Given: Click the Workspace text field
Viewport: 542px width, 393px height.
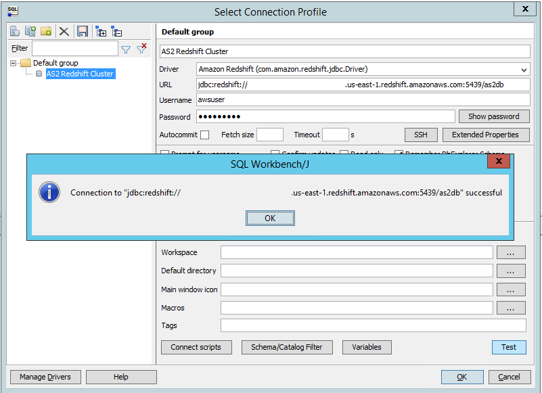Looking at the screenshot, I should click(357, 252).
